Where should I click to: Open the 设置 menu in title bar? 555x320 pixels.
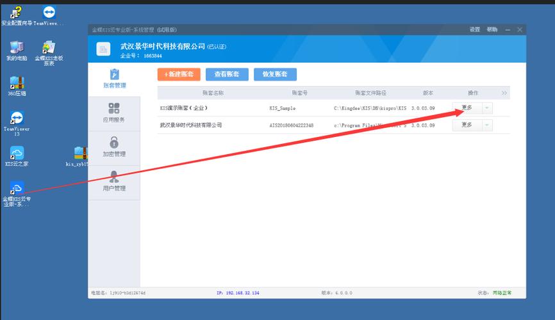[x=475, y=29]
